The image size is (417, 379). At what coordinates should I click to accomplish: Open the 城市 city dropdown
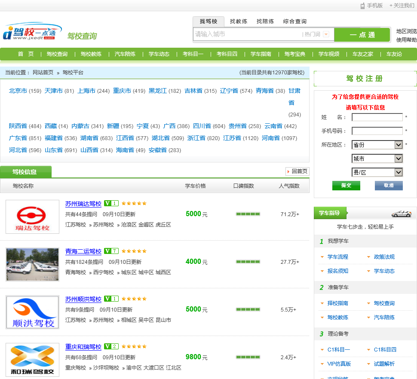point(399,159)
